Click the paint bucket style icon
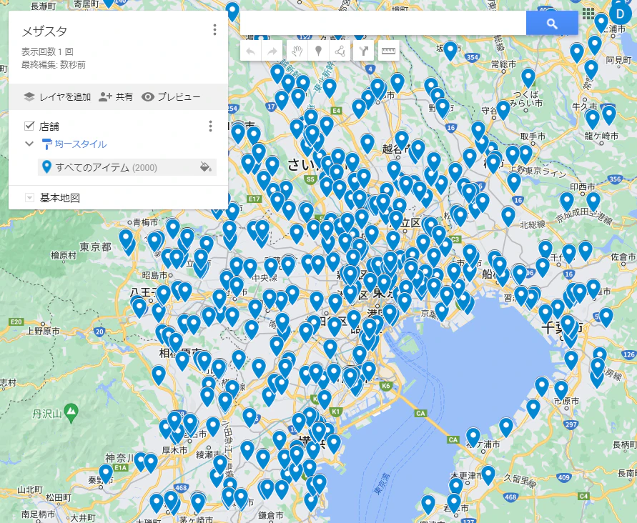 pyautogui.click(x=206, y=167)
